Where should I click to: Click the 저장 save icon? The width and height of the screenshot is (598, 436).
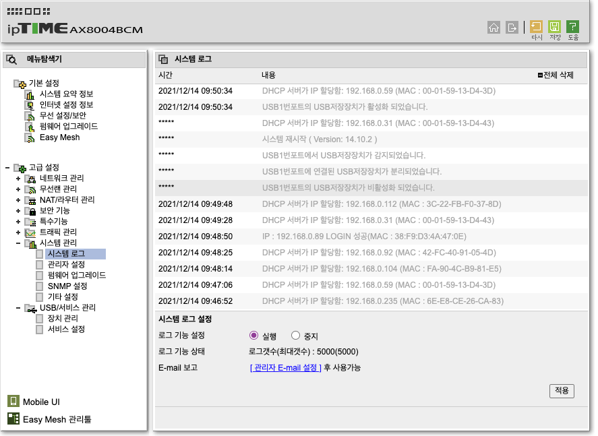(x=554, y=27)
